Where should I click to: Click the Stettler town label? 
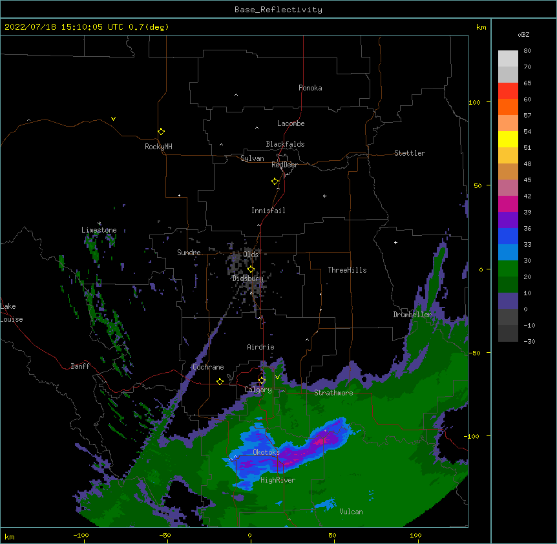409,153
